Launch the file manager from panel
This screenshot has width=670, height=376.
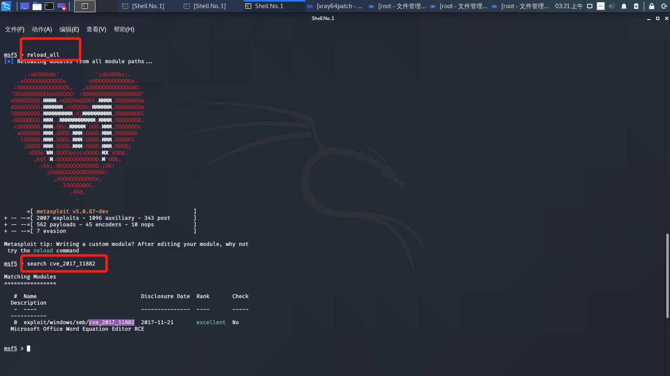pyautogui.click(x=37, y=6)
